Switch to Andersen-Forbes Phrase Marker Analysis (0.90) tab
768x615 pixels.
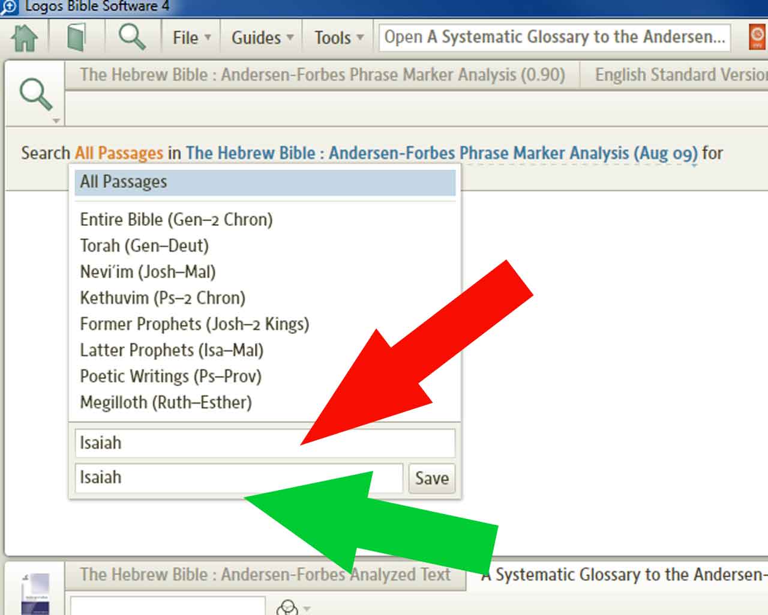pyautogui.click(x=322, y=75)
